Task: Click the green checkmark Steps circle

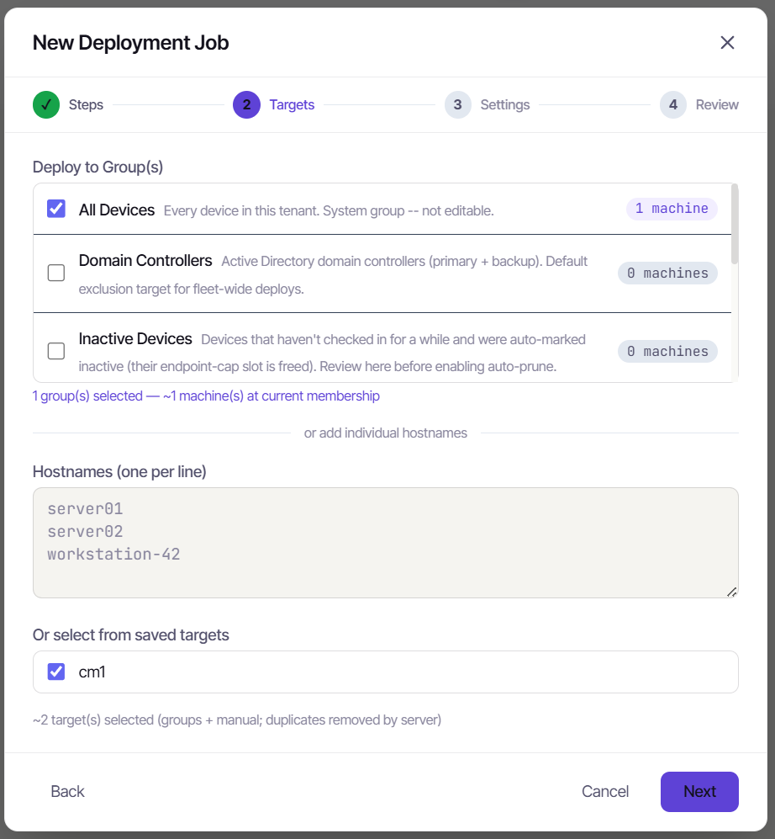Action: pyautogui.click(x=46, y=104)
